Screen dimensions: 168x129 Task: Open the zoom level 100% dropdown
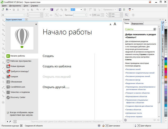[x=81, y=10]
